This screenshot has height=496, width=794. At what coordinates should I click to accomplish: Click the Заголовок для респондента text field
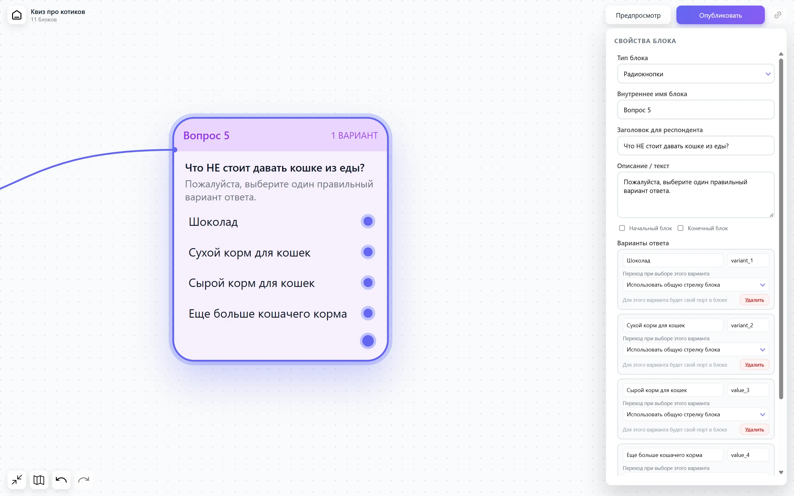(696, 146)
